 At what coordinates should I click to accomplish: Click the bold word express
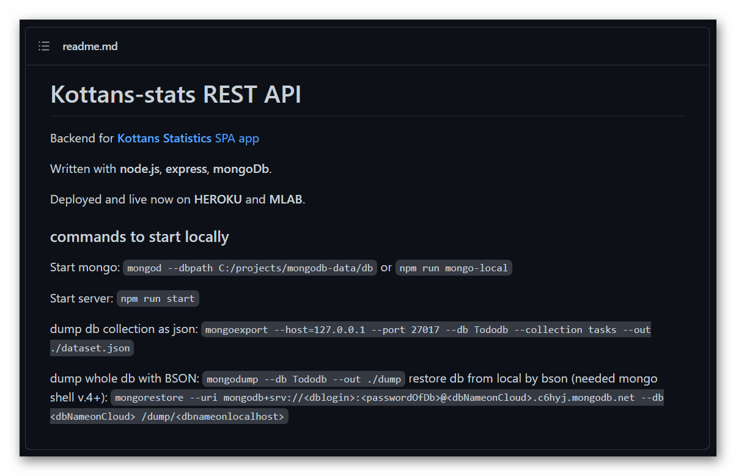186,169
